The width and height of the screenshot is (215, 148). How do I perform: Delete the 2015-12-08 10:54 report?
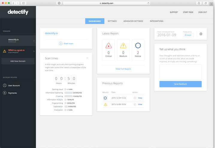pos(135,104)
